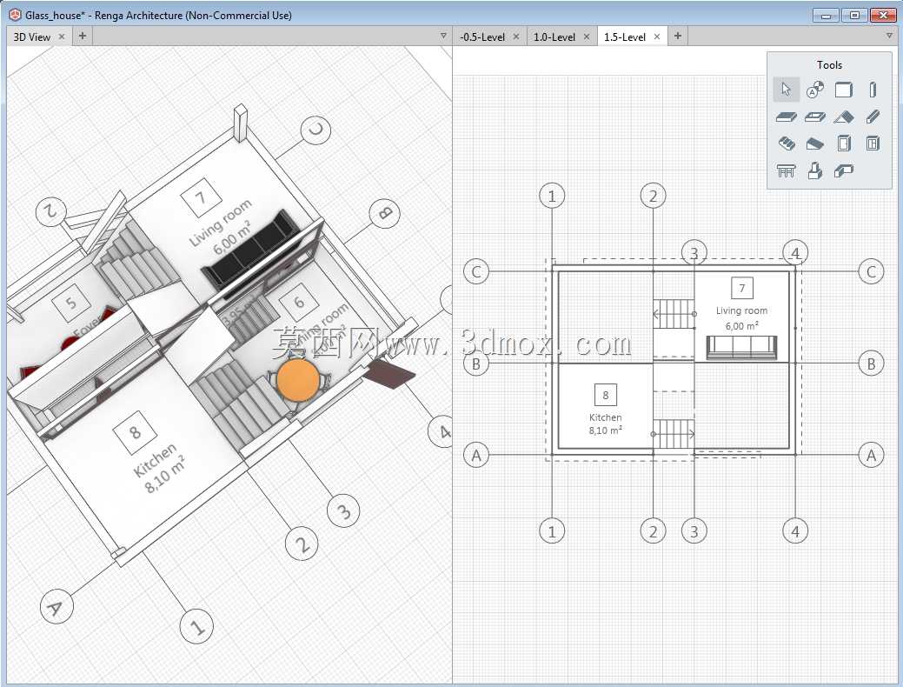Pick the Beam tool
The width and height of the screenshot is (903, 687).
pos(873,117)
